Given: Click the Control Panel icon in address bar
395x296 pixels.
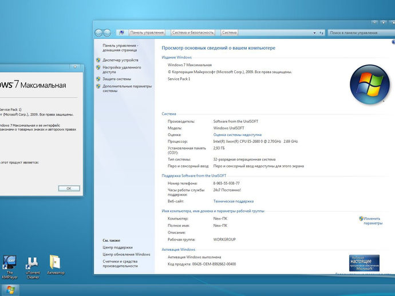Looking at the screenshot, I should click(122, 33).
